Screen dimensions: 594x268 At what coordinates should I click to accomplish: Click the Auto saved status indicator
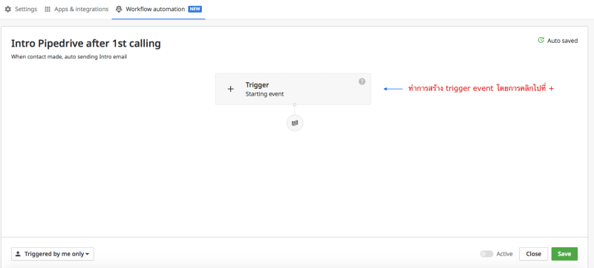tap(558, 41)
